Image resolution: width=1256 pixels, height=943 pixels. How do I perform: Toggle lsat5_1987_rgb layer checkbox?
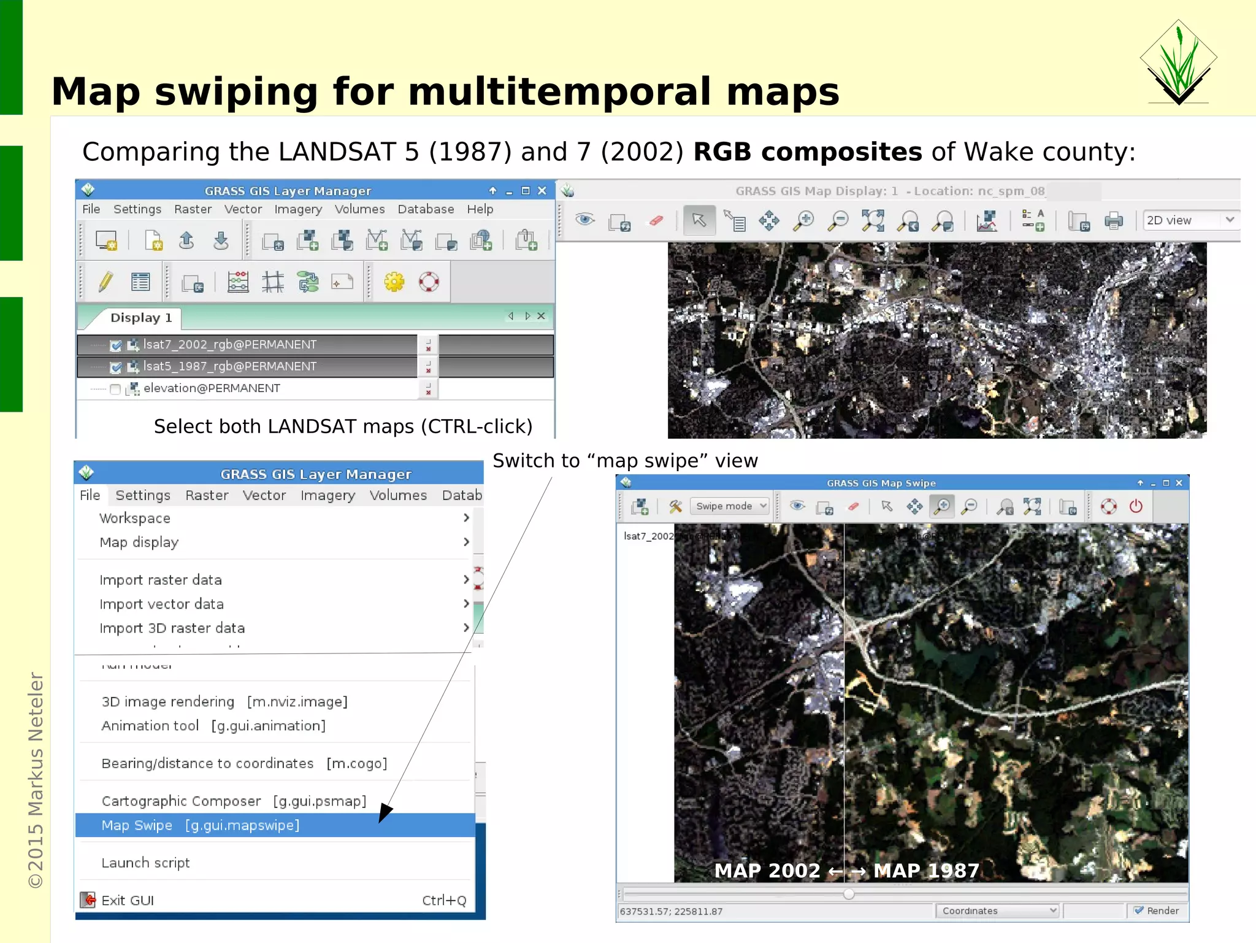click(115, 368)
